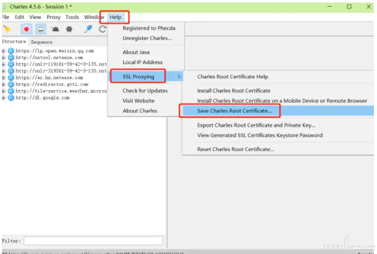The image size is (377, 254).
Task: Click globe icon of tile-service.weather host
Action: click(x=11, y=91)
